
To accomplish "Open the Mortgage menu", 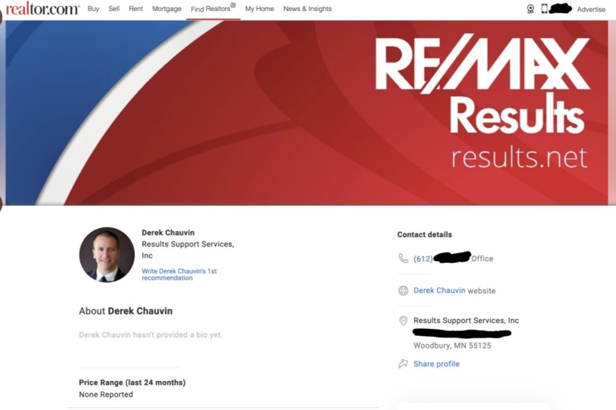I will point(167,9).
